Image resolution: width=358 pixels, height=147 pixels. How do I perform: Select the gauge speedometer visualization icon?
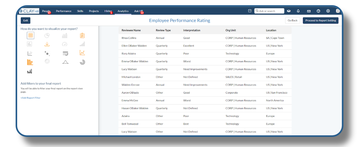[x=65, y=44]
